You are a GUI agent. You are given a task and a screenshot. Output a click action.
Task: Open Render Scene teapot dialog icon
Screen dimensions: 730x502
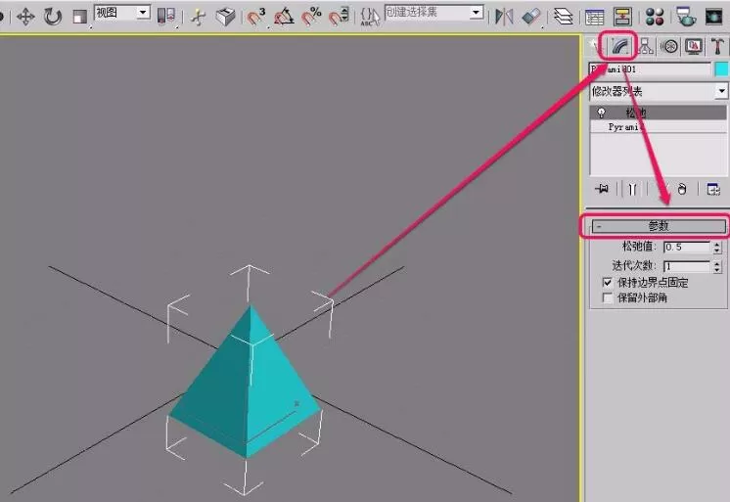click(x=685, y=18)
